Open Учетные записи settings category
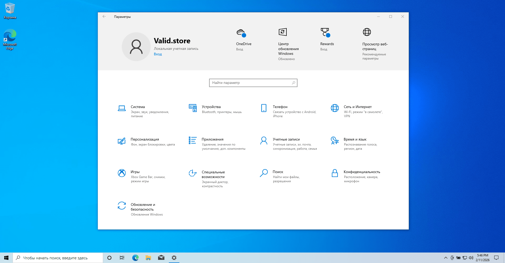 (x=286, y=139)
